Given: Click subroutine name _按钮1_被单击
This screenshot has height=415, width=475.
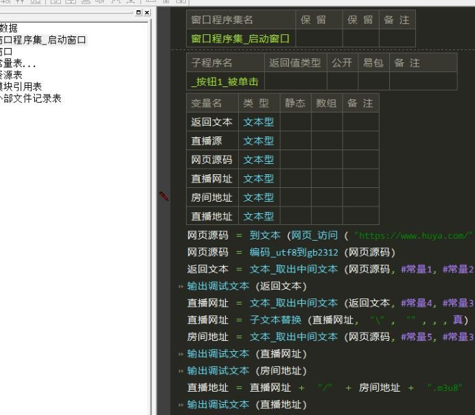Looking at the screenshot, I should point(225,82).
